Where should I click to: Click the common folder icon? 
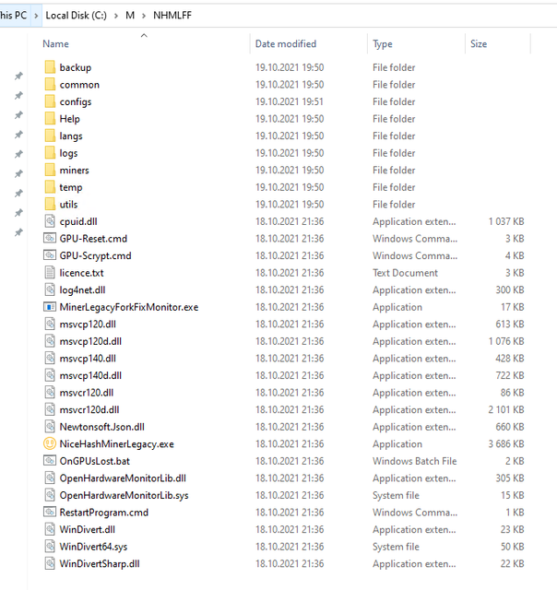(50, 84)
